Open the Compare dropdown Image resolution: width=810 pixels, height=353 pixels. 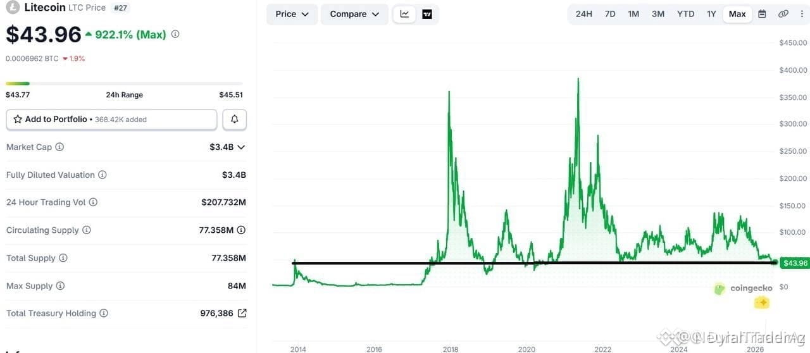(x=354, y=14)
